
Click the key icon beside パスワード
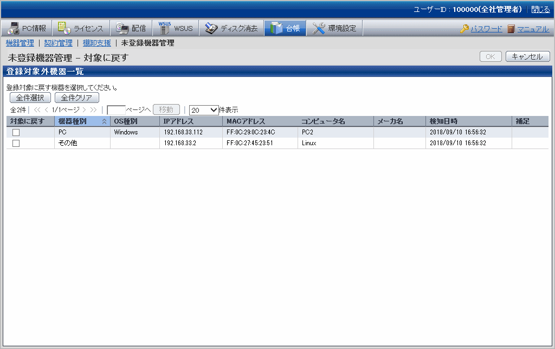pos(464,29)
